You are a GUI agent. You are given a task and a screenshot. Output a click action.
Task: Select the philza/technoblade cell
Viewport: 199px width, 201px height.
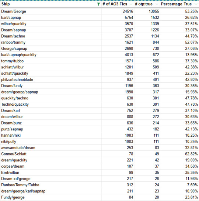(x=51, y=79)
